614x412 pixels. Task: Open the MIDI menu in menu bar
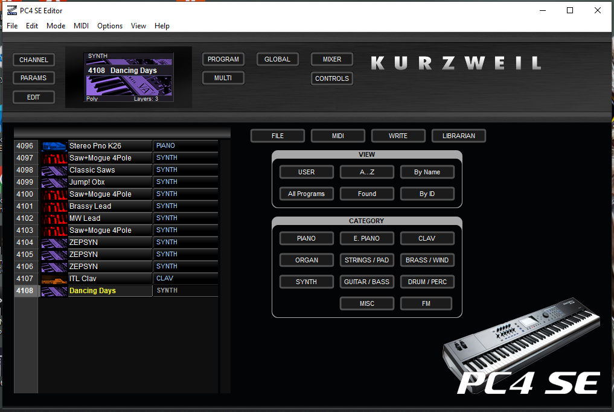coord(81,26)
